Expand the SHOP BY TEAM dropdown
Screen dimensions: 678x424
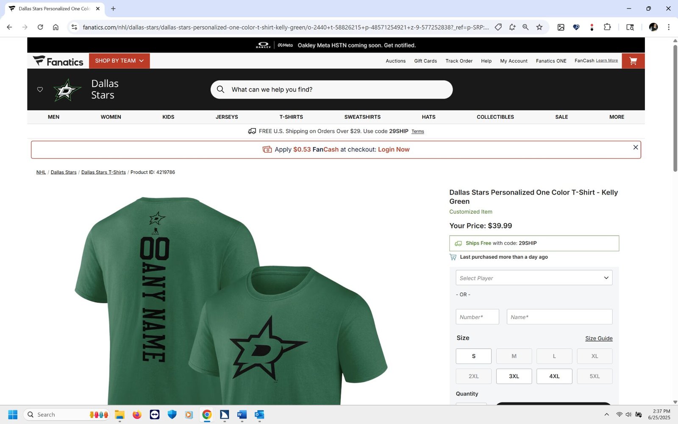pyautogui.click(x=119, y=61)
